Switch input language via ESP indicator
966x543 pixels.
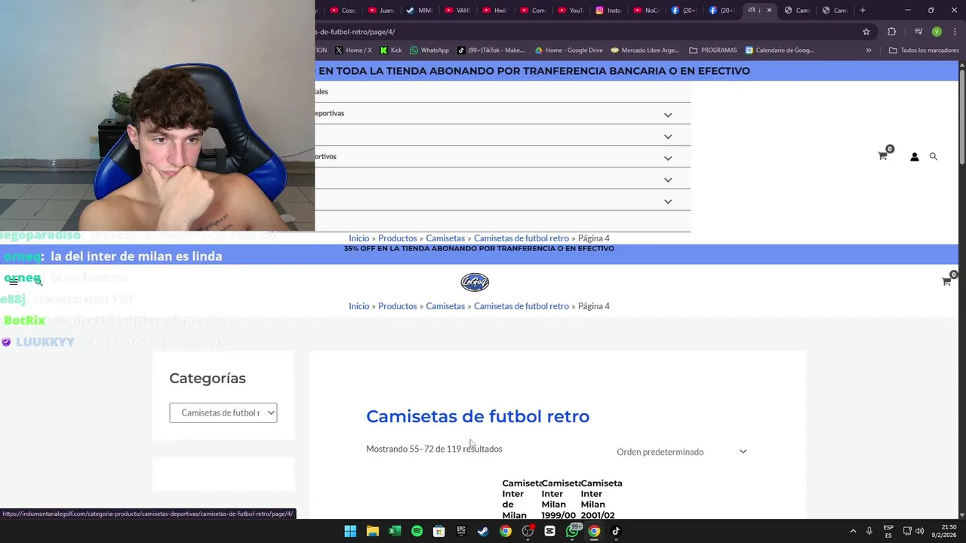(x=888, y=531)
